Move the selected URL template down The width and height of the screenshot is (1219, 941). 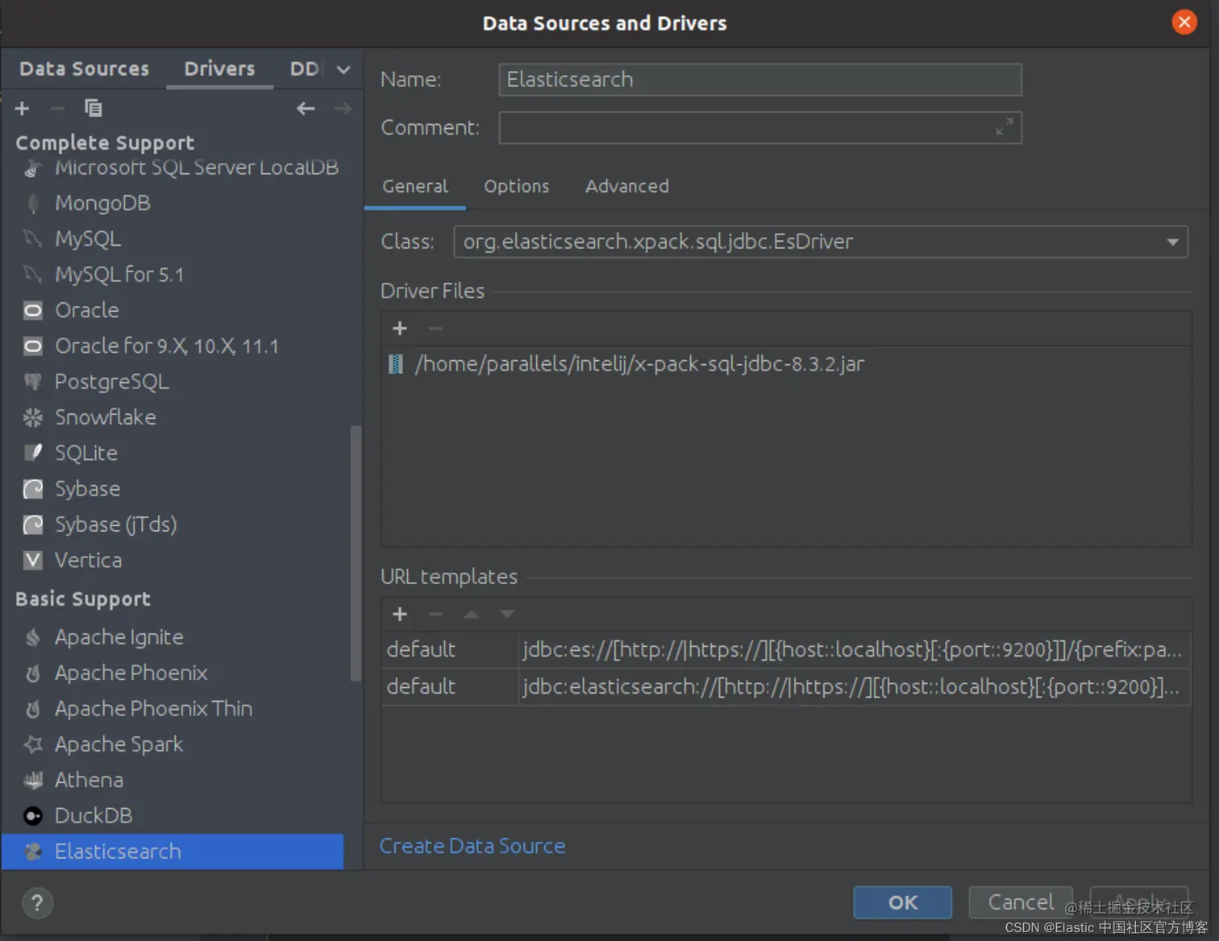(507, 614)
